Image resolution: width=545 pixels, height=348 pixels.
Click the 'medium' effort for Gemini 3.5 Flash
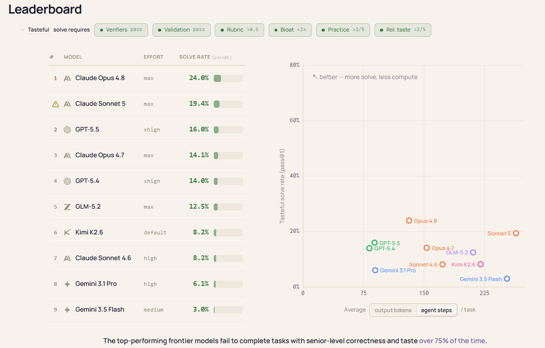coord(153,310)
